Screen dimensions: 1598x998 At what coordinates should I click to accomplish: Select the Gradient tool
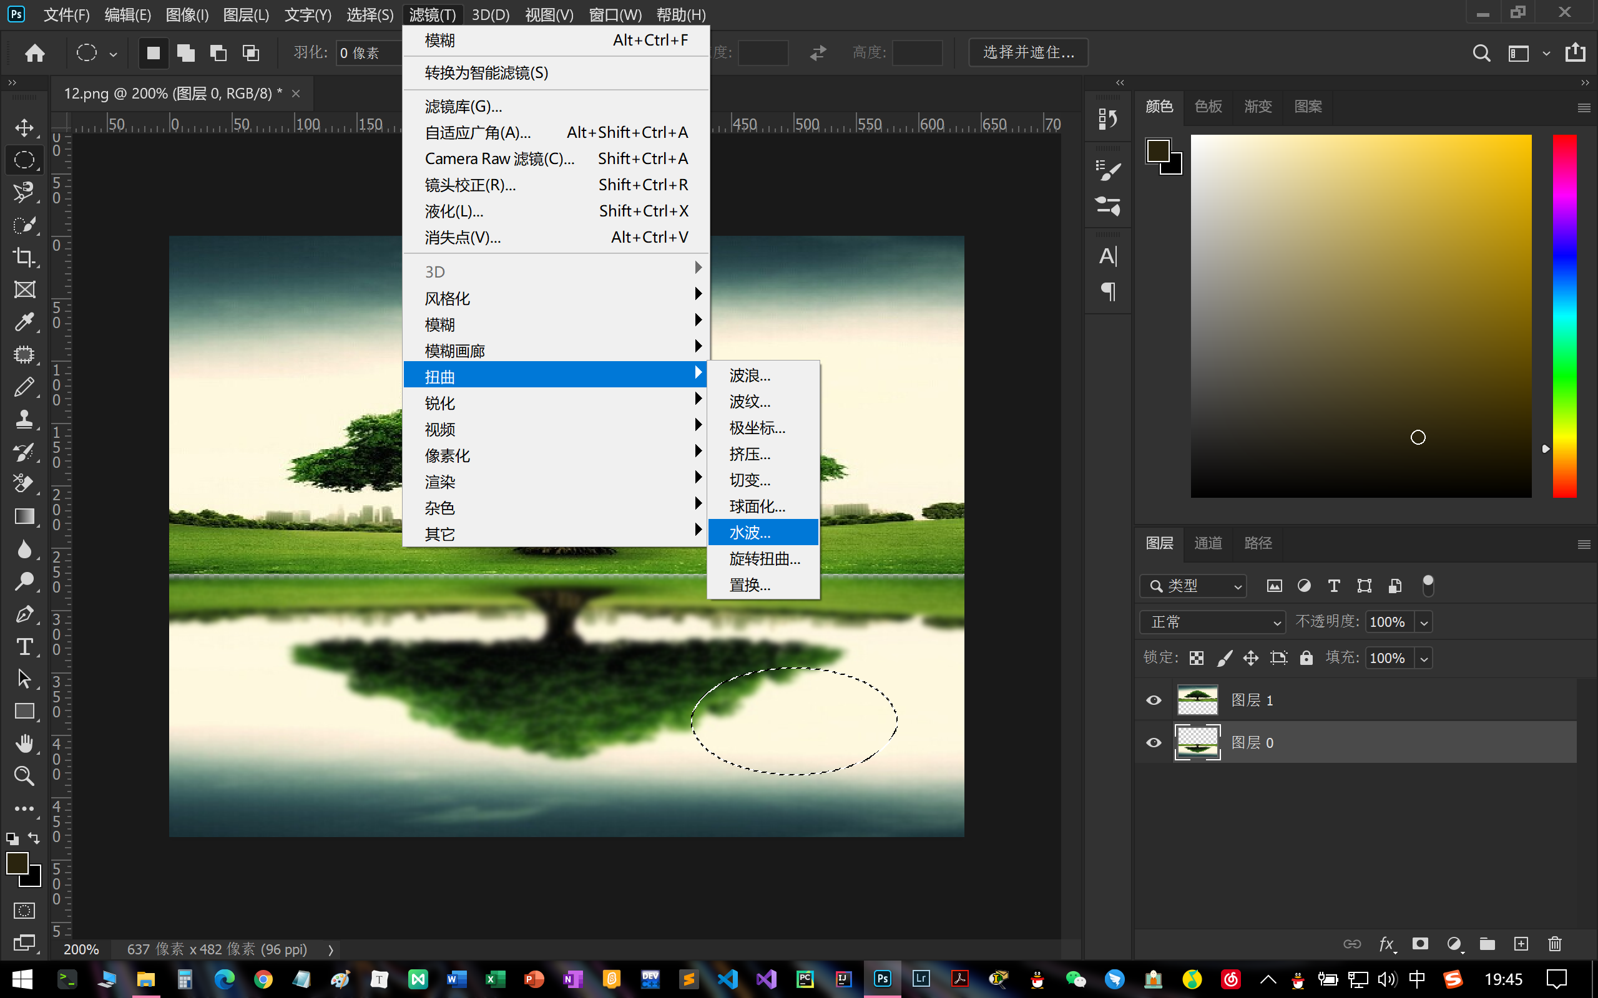[24, 516]
